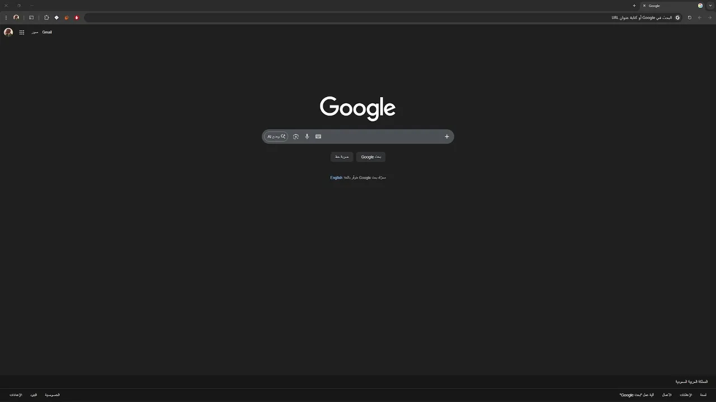Click the orange extension icon in toolbar
The height and width of the screenshot is (402, 716).
67,17
